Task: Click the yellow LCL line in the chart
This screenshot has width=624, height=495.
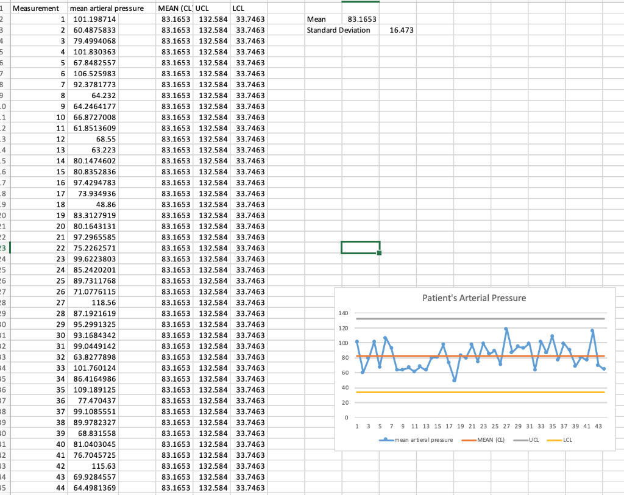Action: coord(487,393)
